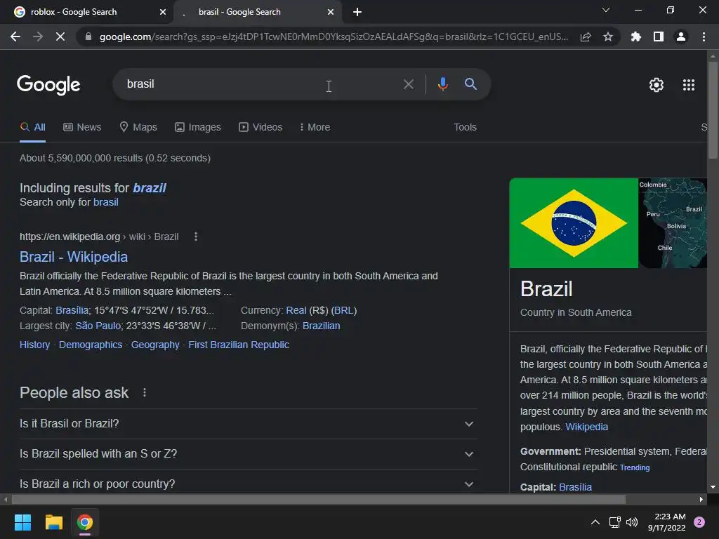
Task: Start voice search with the microphone
Action: click(x=442, y=84)
